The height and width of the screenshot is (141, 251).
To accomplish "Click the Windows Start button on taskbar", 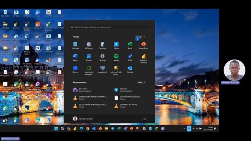I will coord(56,128).
